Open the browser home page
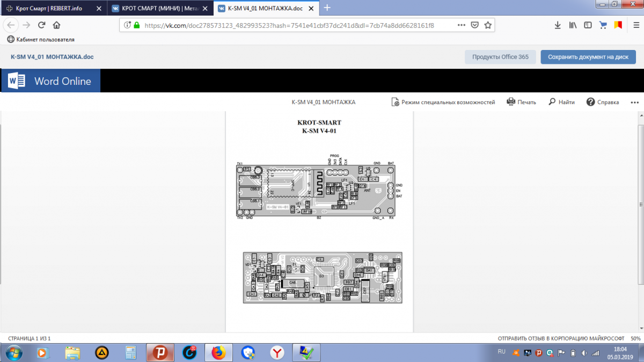The height and width of the screenshot is (362, 644). [57, 25]
